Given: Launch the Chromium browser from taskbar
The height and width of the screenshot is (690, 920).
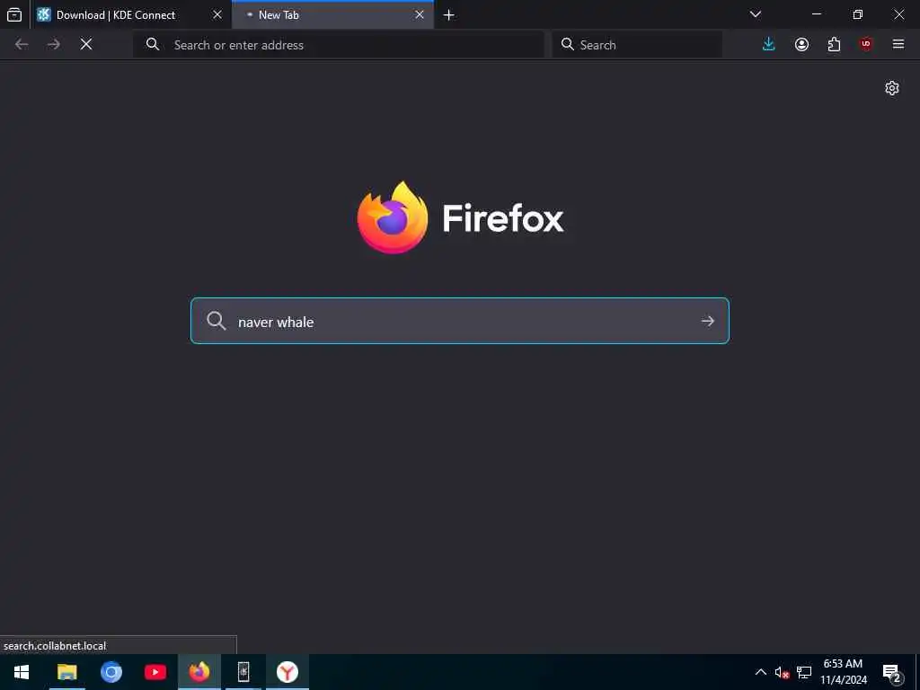Looking at the screenshot, I should 111,672.
